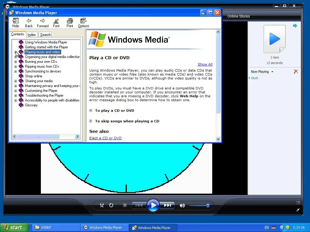This screenshot has height=232, width=310.
Task: Open the 'Glossary' topic
Action: pos(31,105)
